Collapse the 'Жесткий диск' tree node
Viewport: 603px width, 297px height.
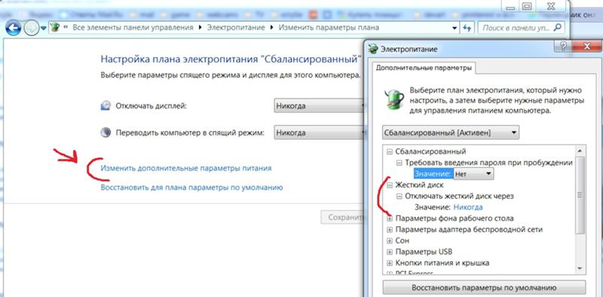(x=389, y=185)
